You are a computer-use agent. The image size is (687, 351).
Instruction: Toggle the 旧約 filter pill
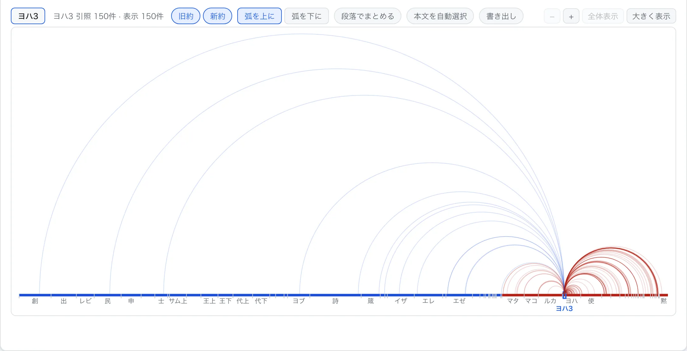pos(186,16)
